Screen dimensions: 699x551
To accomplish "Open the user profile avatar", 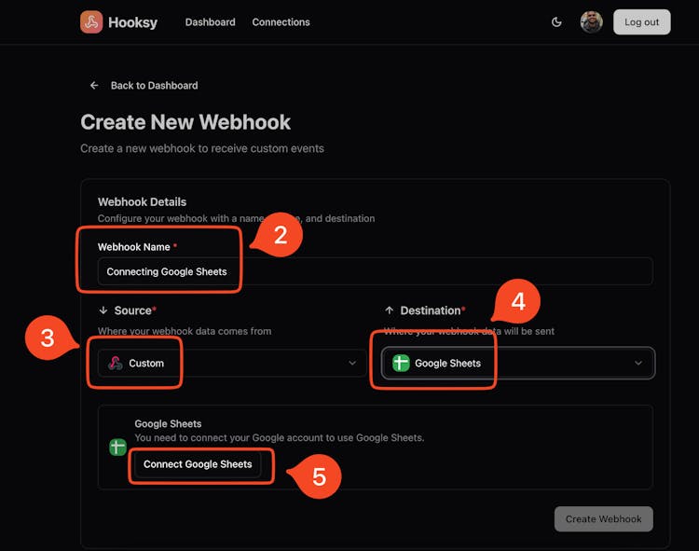I will (591, 21).
